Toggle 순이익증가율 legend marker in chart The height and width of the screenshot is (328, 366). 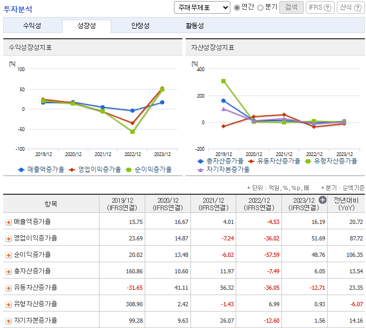tap(129, 170)
